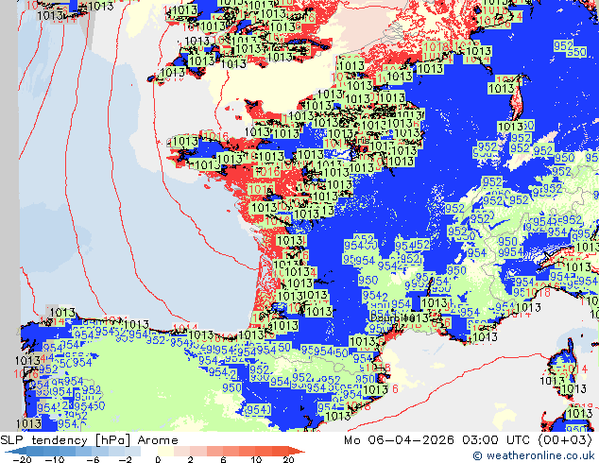The width and height of the screenshot is (599, 463).
Task: Click the positive '6' legend value
Action: coord(224,459)
